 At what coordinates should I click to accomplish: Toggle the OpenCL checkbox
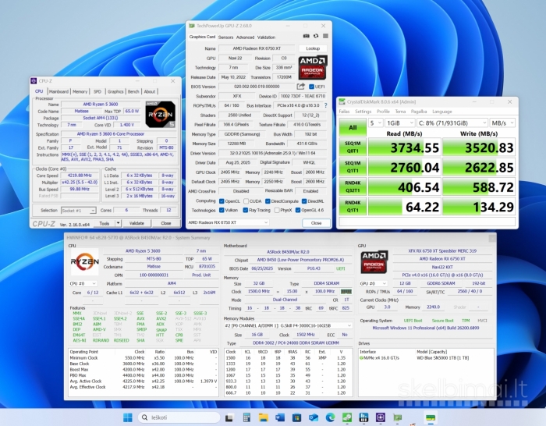(x=222, y=201)
